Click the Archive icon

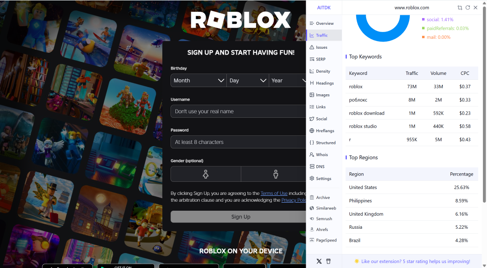pyautogui.click(x=312, y=198)
